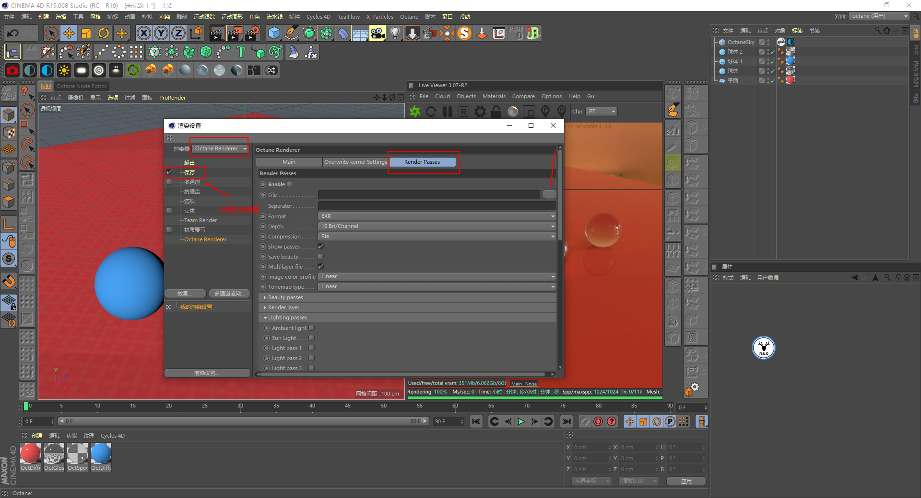Click the MoText T icon
This screenshot has width=921, height=498.
click(x=241, y=52)
